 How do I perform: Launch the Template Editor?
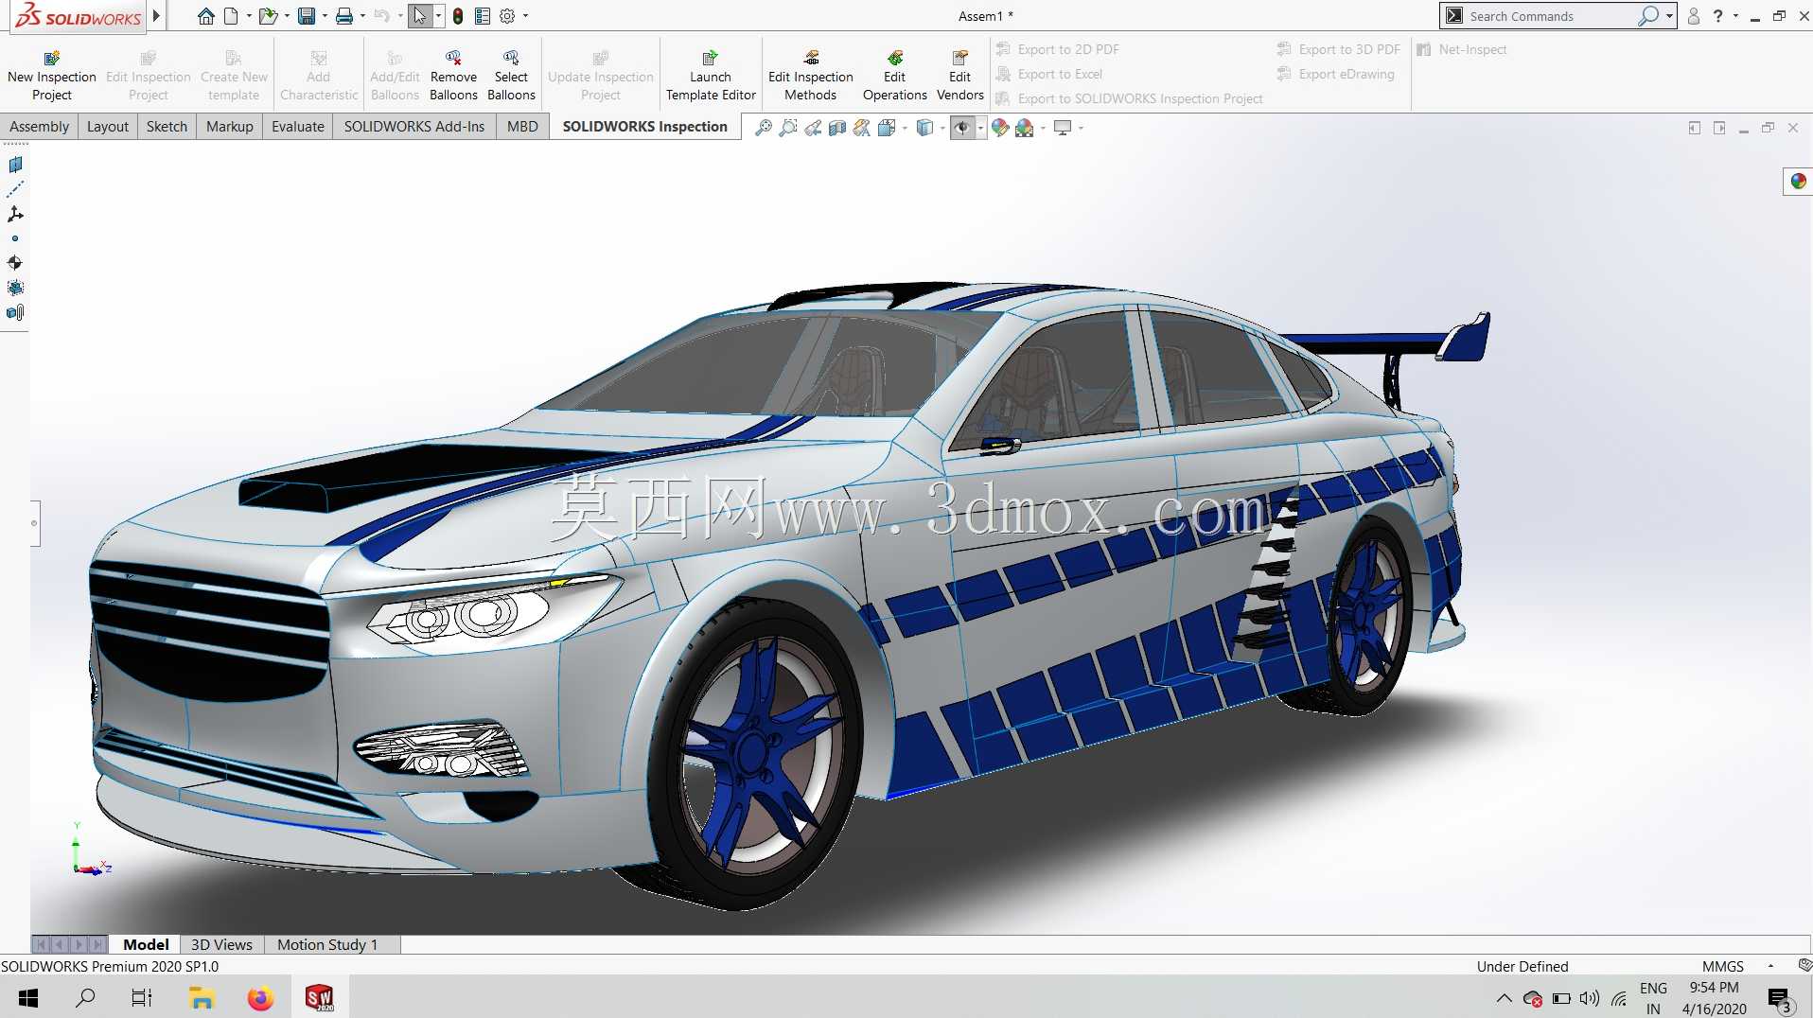(711, 76)
